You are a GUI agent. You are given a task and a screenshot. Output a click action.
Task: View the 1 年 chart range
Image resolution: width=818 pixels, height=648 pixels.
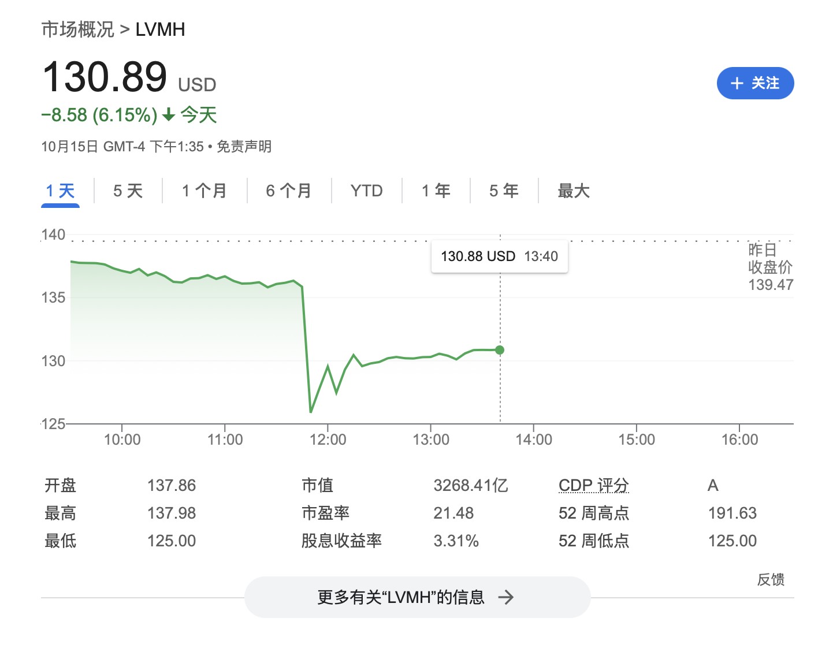436,191
